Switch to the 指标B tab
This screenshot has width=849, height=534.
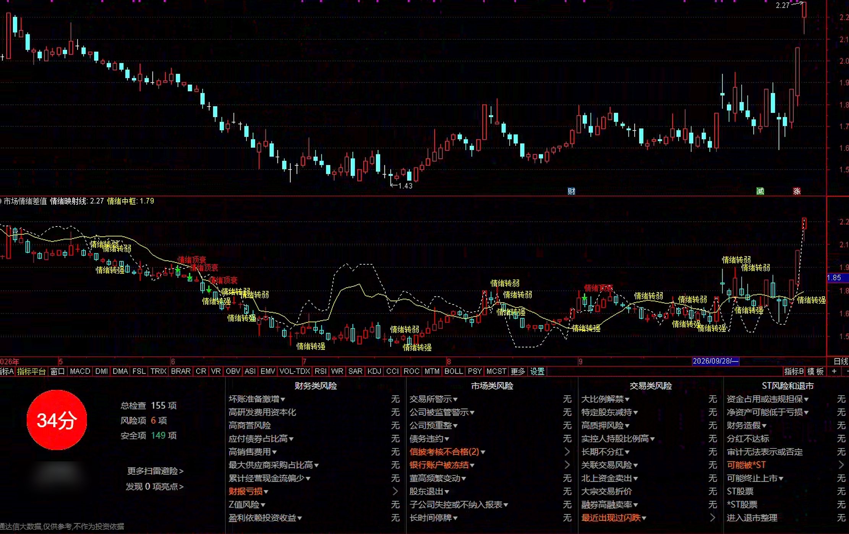tap(794, 371)
